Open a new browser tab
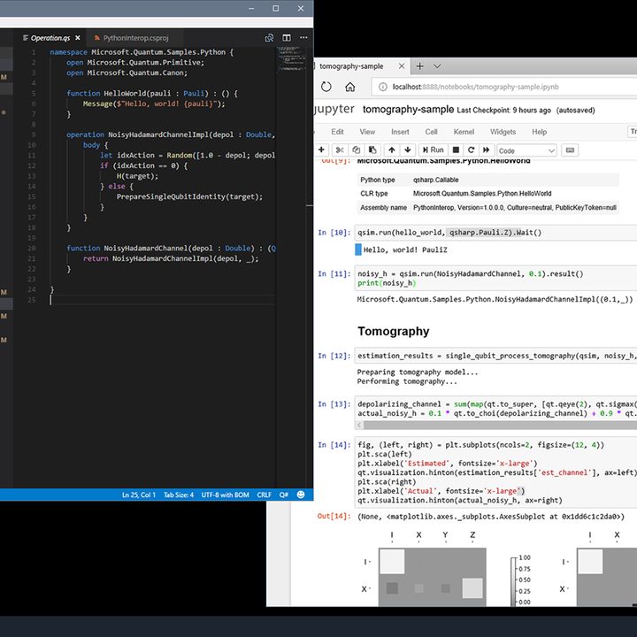637x637 pixels. pyautogui.click(x=419, y=66)
